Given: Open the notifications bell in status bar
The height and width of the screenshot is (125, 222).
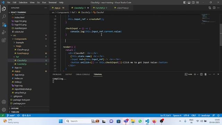Looking at the screenshot, I should [x=218, y=116].
